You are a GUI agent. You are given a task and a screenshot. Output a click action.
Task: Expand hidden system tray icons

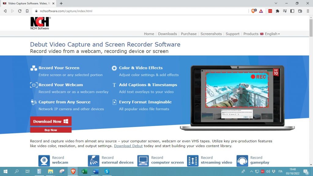click(252, 171)
